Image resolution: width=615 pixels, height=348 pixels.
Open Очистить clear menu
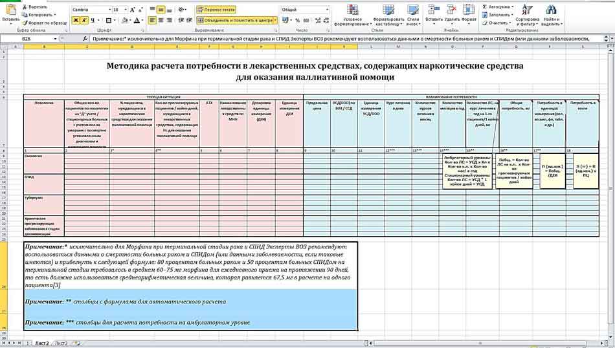[x=496, y=23]
